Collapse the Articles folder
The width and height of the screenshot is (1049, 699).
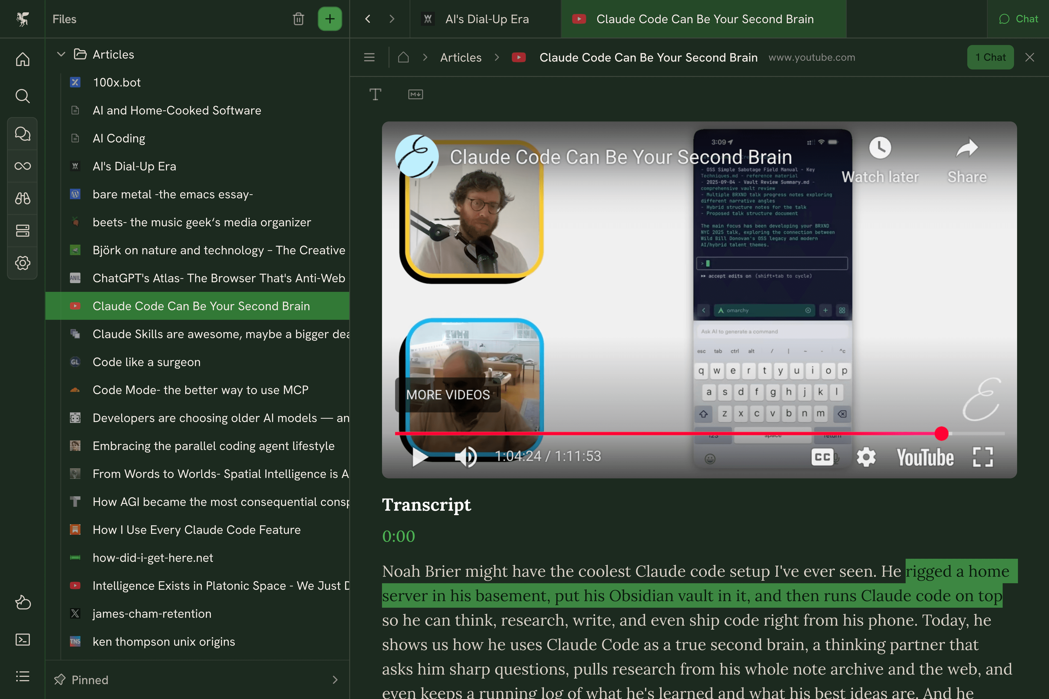pos(61,54)
